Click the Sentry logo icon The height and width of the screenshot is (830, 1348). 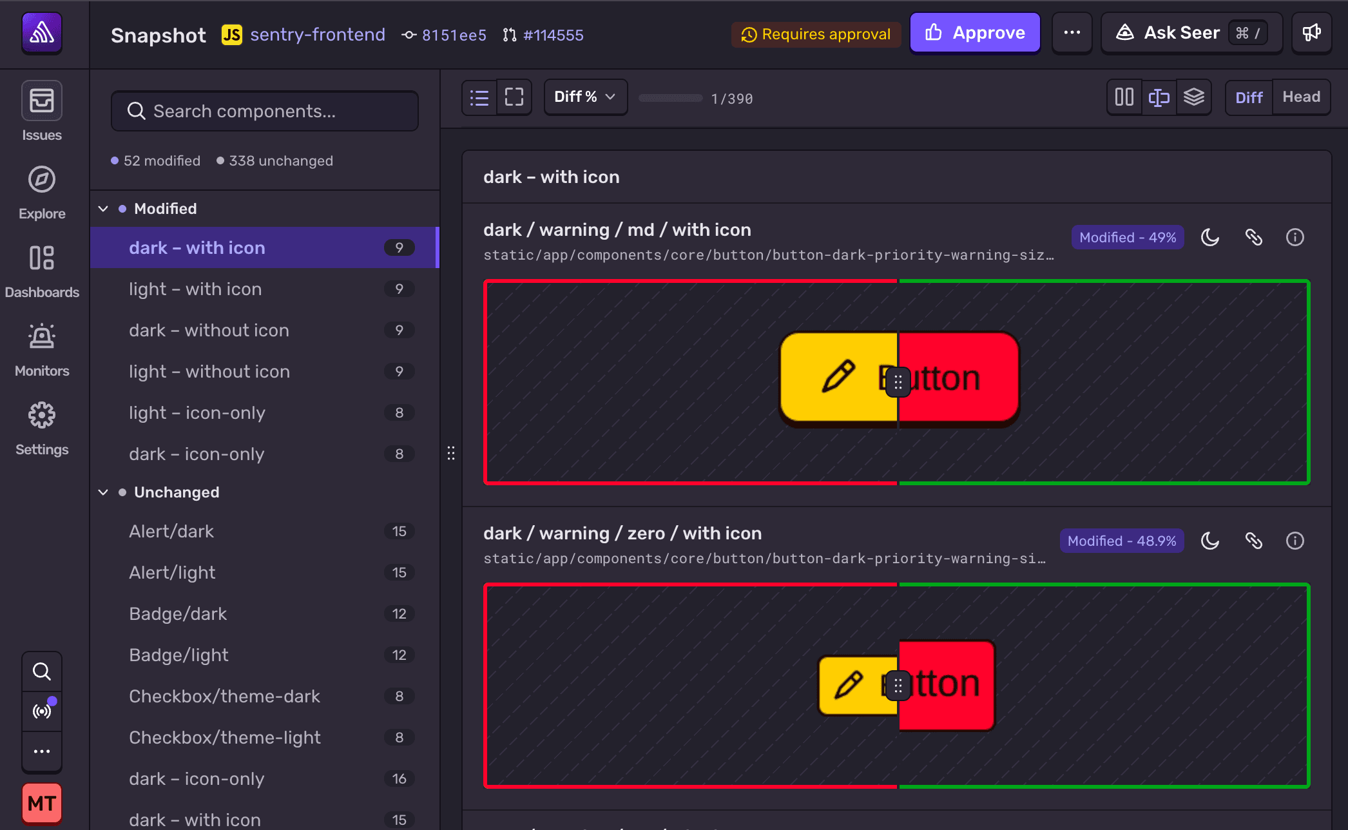coord(42,32)
